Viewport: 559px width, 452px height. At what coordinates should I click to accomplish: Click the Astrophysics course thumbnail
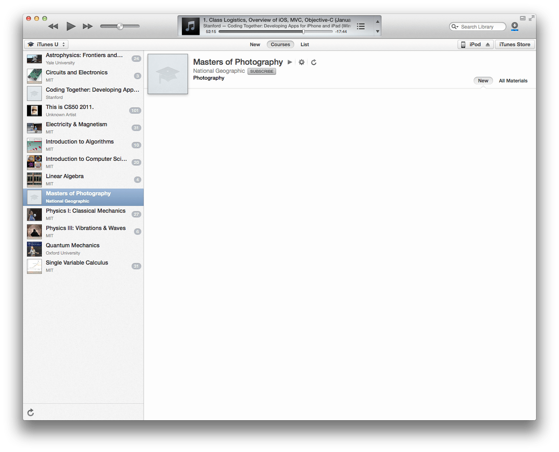(34, 59)
